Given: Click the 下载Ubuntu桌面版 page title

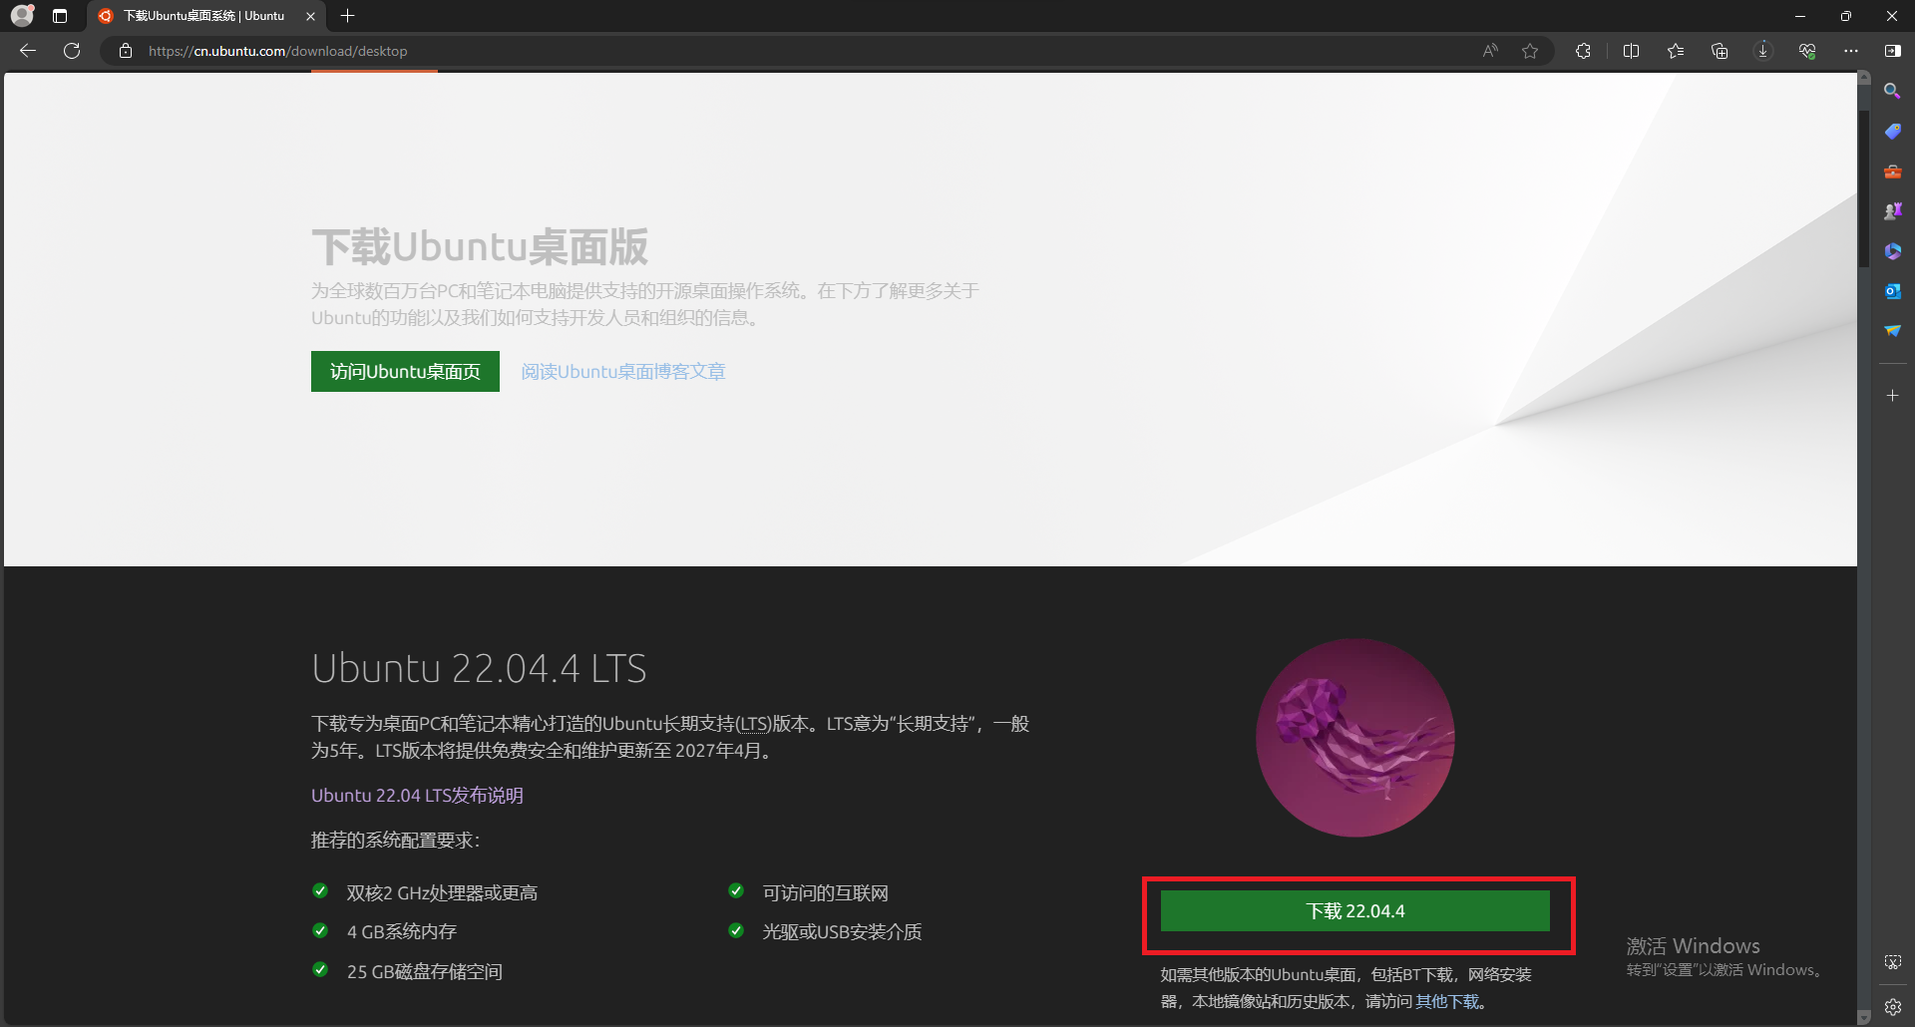Looking at the screenshot, I should click(x=480, y=247).
